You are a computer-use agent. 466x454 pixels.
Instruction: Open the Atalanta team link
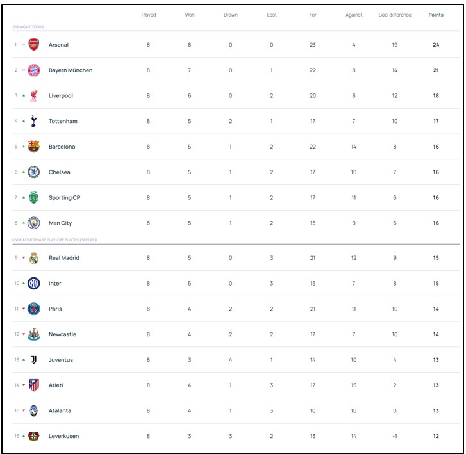point(60,411)
